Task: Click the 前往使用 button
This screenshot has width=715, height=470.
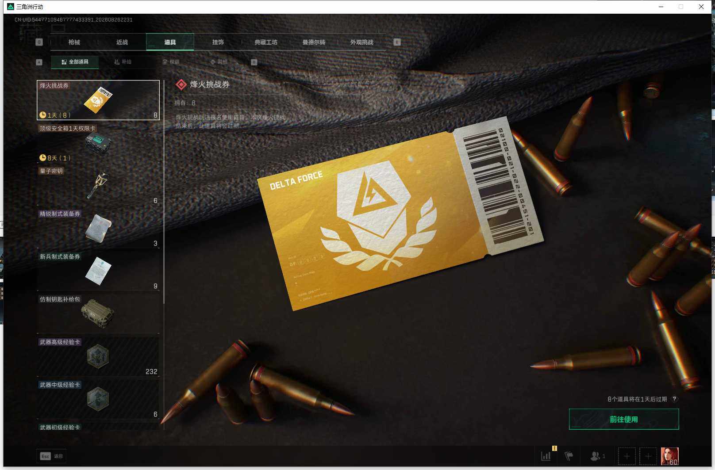Action: coord(624,419)
